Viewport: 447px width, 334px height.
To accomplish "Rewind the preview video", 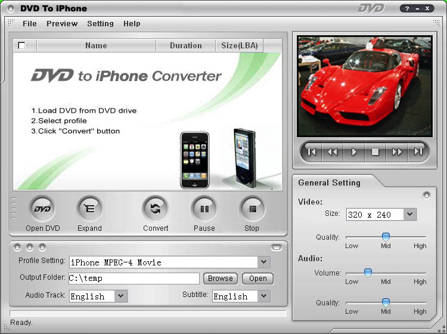I will point(333,151).
